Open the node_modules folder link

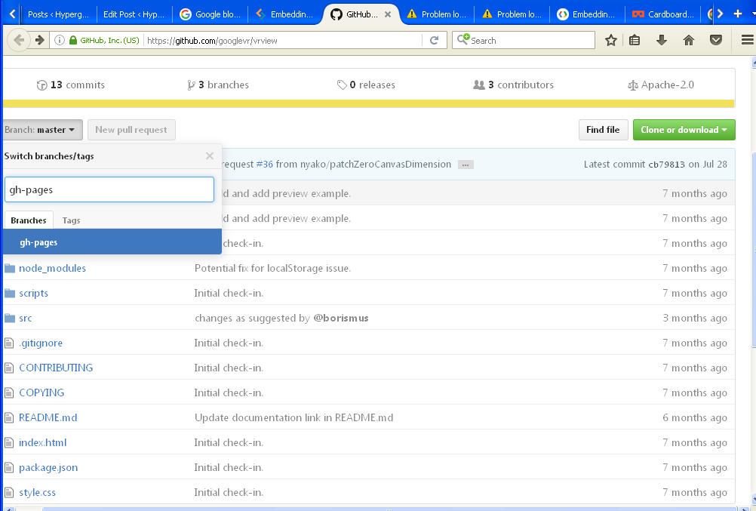pos(53,268)
